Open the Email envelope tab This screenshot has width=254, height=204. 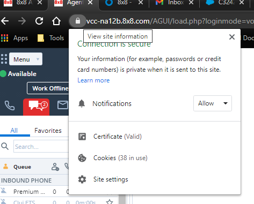click(62, 105)
